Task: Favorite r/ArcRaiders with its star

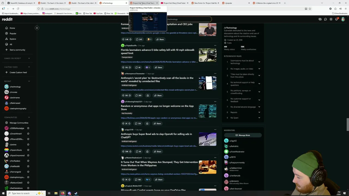Action: coord(28,161)
